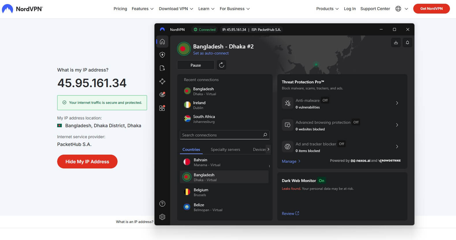Click the reconnect refresh icon beside Pause

[222, 65]
